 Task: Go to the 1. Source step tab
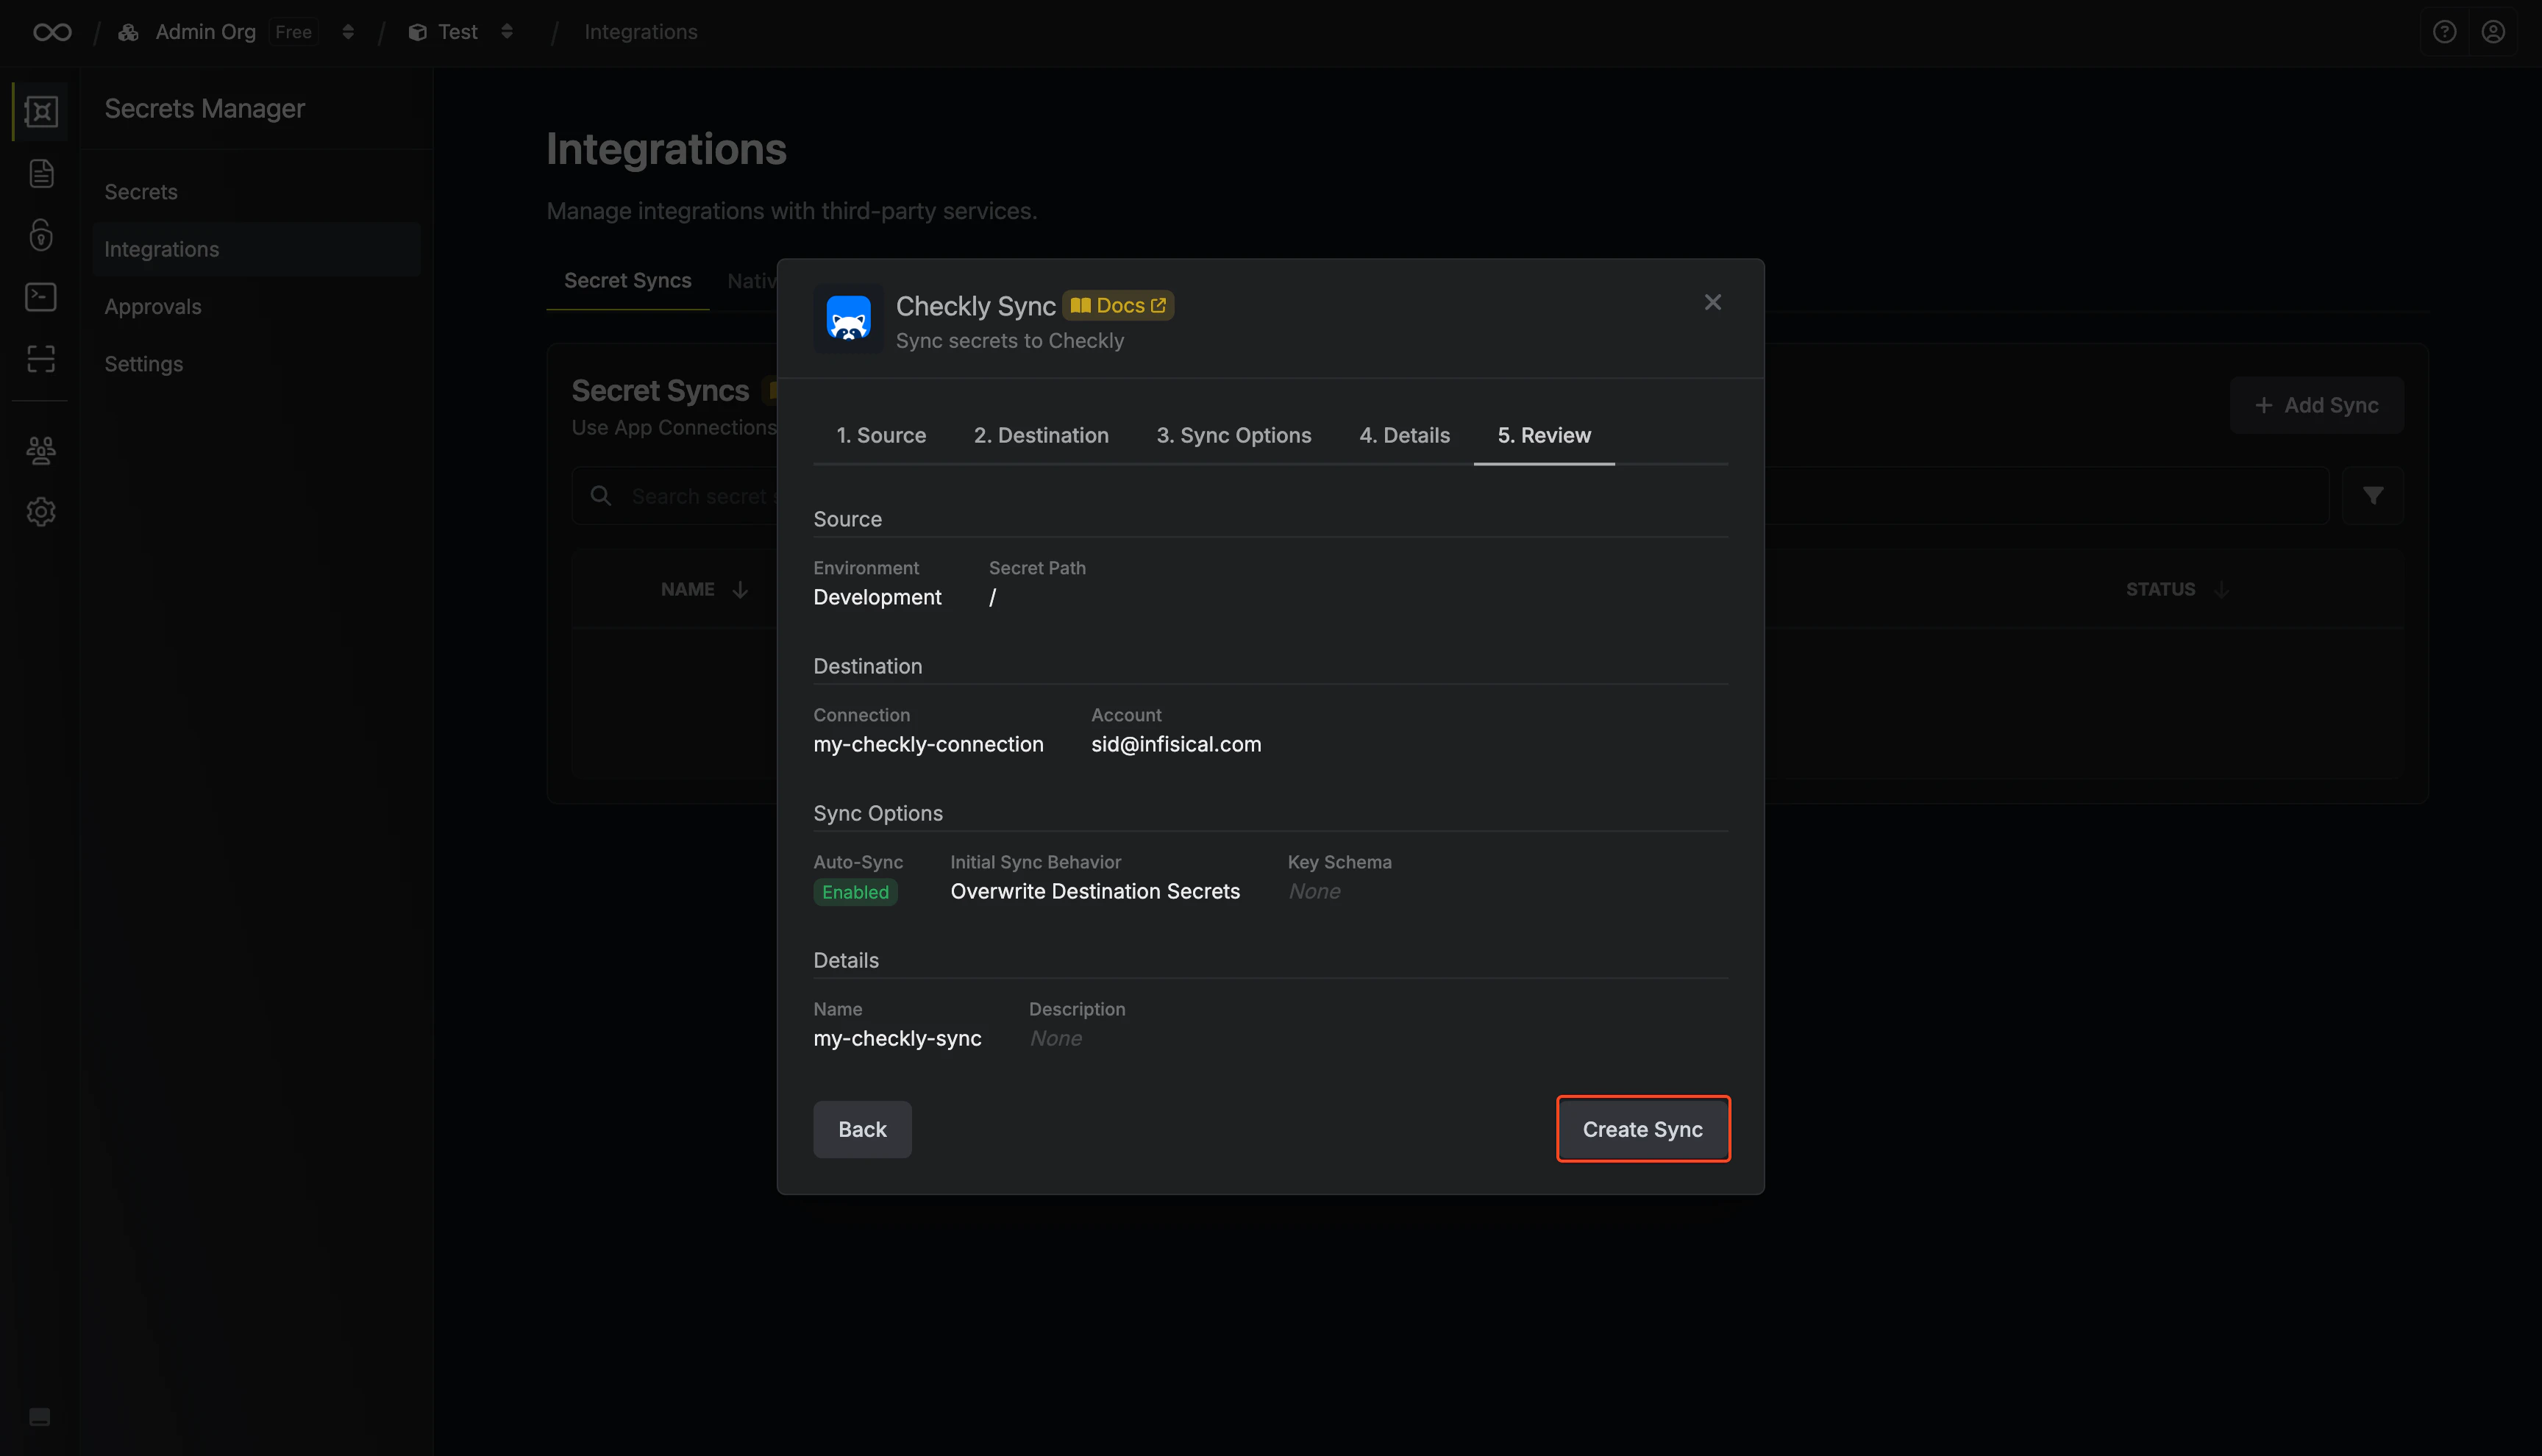click(x=881, y=435)
